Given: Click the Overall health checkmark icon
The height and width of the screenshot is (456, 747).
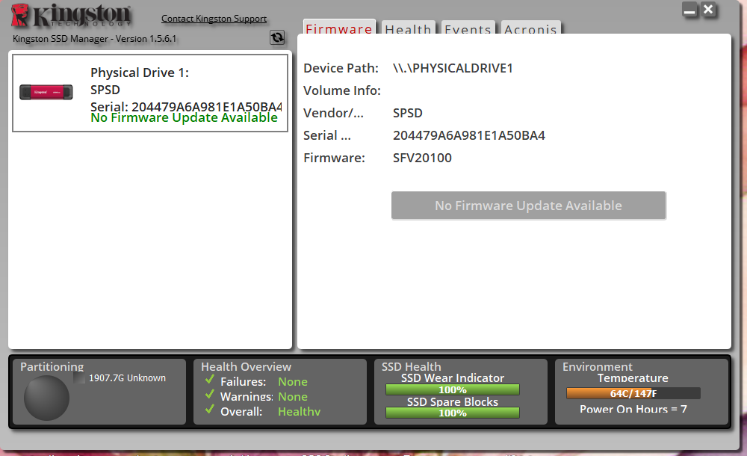Looking at the screenshot, I should (x=210, y=410).
